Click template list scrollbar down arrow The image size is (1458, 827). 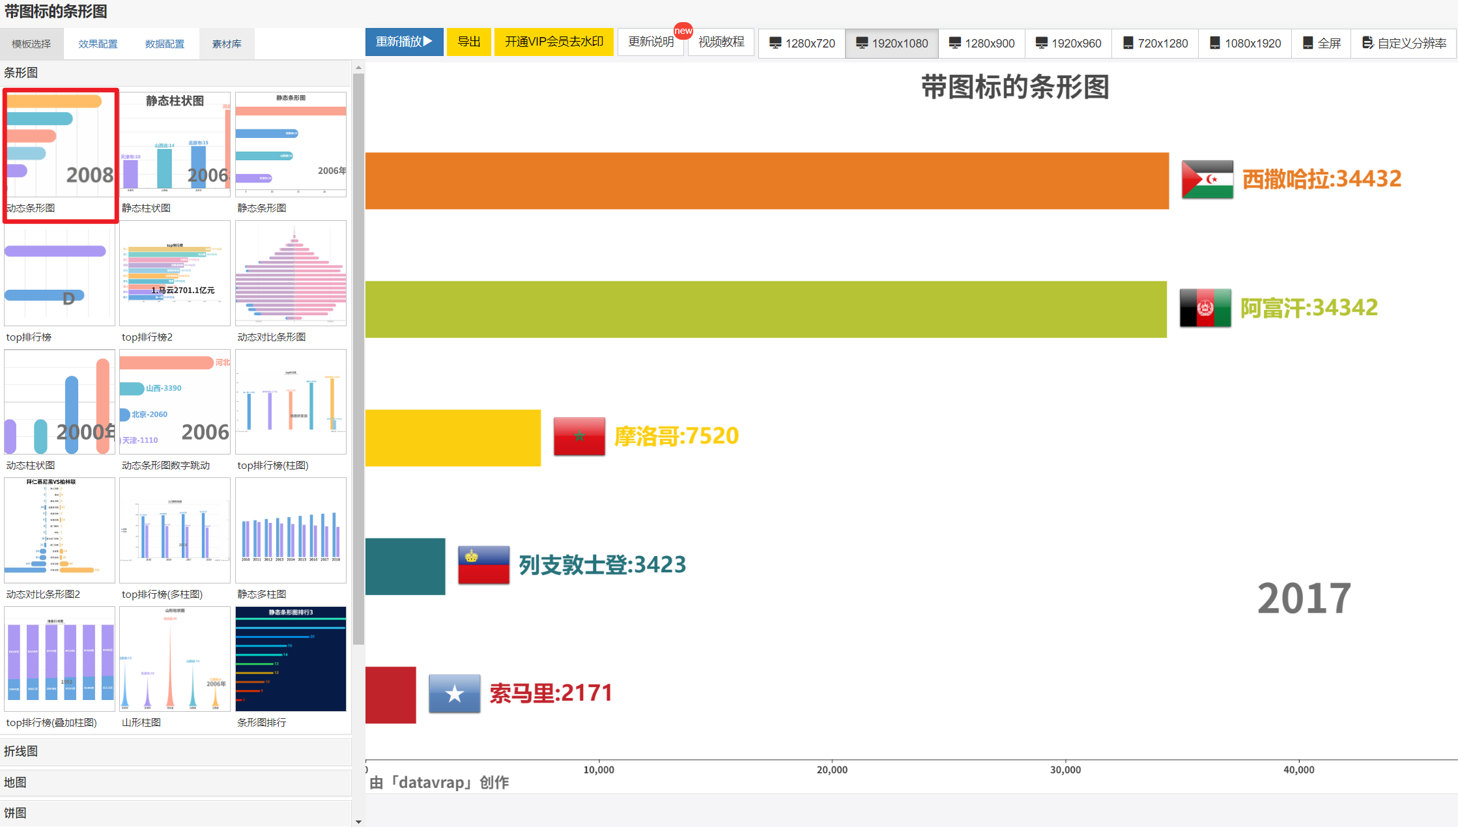pos(358,821)
